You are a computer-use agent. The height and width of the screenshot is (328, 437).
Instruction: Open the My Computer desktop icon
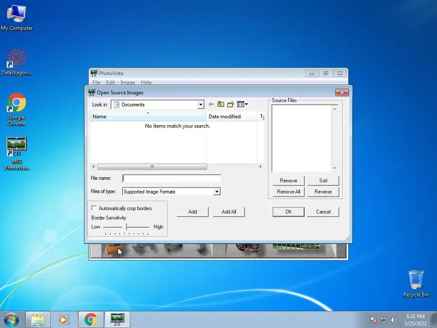17,18
